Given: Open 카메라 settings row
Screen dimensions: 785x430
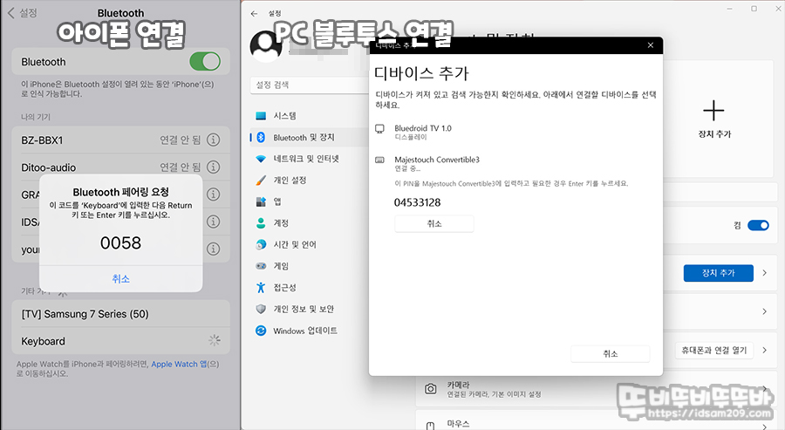Looking at the screenshot, I should (x=595, y=389).
